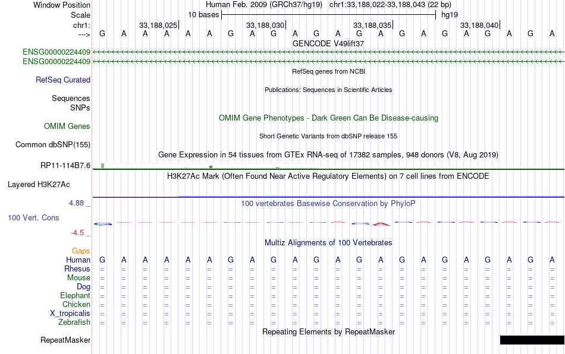This screenshot has width=565, height=354.
Task: Click the orange Gaps label
Action: (x=81, y=251)
